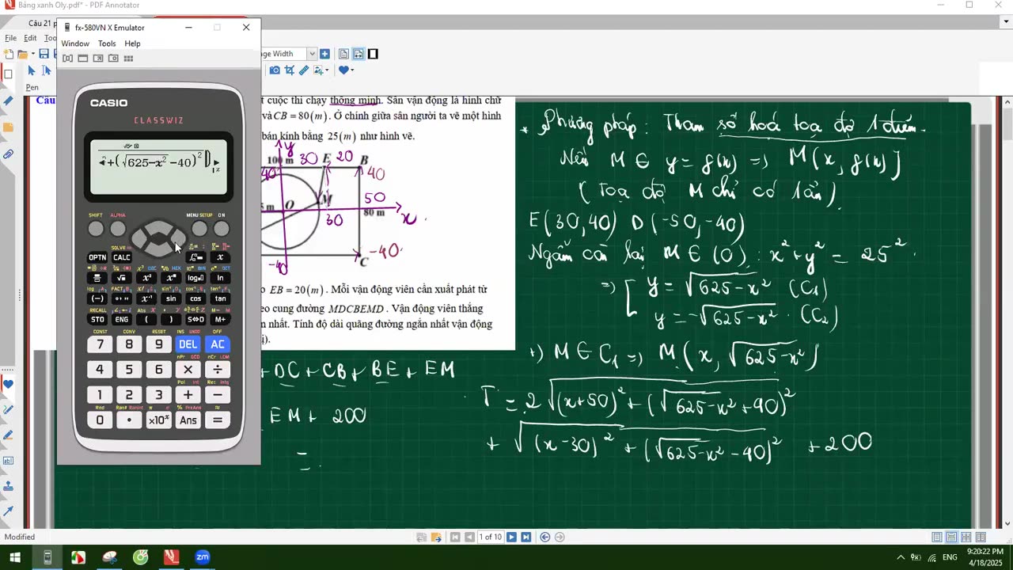Click the DEL key on calculator

tap(188, 344)
